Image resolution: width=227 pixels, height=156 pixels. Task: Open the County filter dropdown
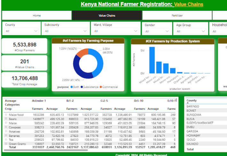[x=21, y=31]
